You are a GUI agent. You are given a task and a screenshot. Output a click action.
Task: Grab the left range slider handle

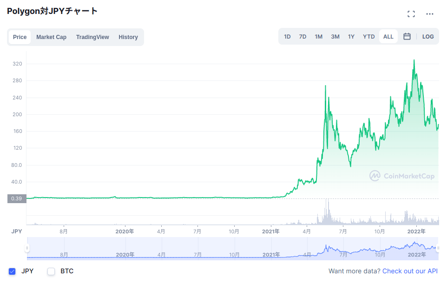[x=27, y=248]
